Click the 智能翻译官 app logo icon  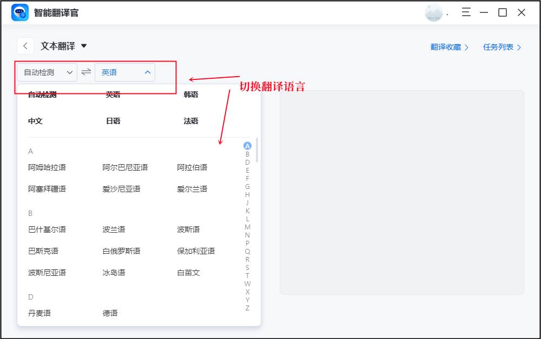pos(19,12)
